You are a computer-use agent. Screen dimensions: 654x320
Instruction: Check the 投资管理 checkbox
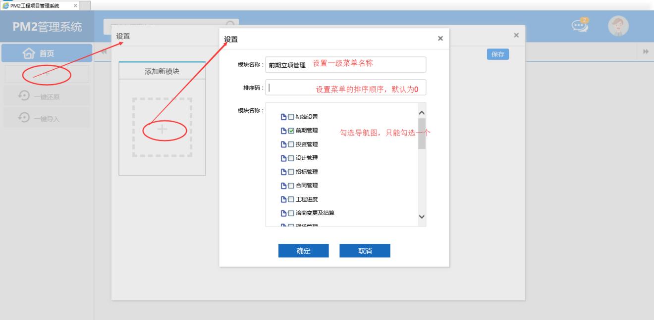(291, 144)
